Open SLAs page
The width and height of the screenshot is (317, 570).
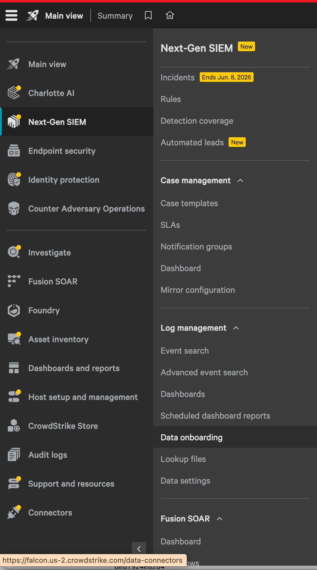coord(170,225)
